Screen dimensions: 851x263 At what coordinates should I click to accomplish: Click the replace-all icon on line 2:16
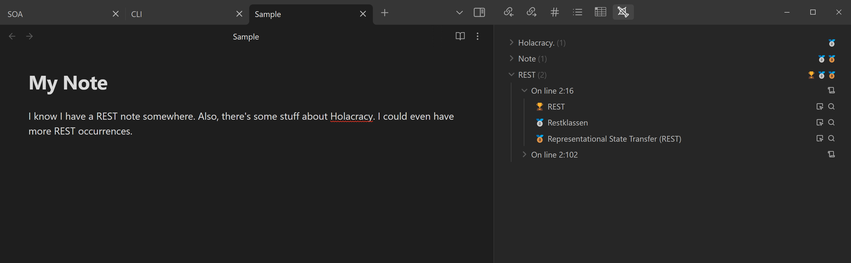pyautogui.click(x=831, y=90)
